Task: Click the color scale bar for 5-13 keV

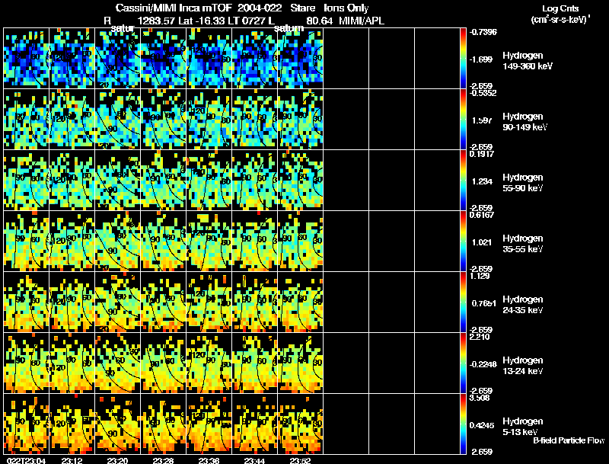Action: [x=463, y=424]
